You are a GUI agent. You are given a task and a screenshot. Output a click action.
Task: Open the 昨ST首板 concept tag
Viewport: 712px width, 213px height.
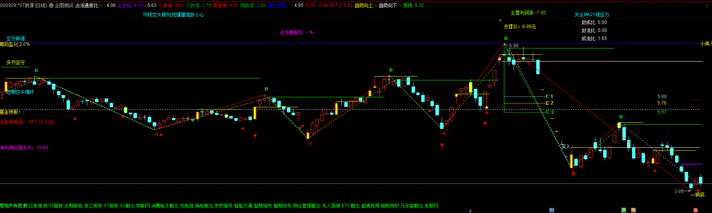point(53,206)
